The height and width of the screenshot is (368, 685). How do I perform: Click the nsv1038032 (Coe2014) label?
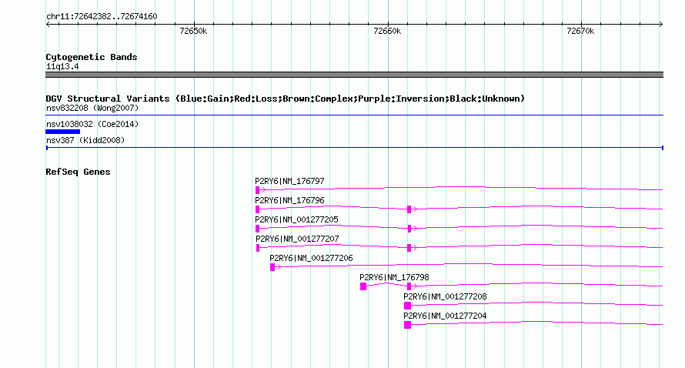tap(92, 124)
